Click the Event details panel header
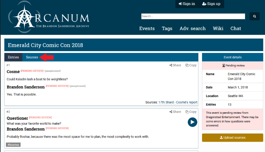265x152 pixels. (x=232, y=57)
